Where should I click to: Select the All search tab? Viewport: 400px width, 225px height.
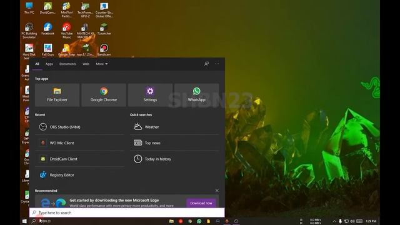tap(37, 64)
